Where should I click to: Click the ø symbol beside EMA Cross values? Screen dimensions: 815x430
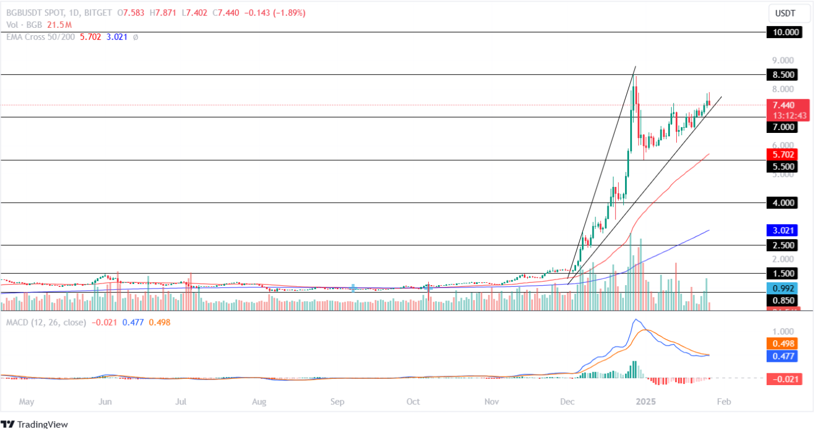(x=135, y=37)
